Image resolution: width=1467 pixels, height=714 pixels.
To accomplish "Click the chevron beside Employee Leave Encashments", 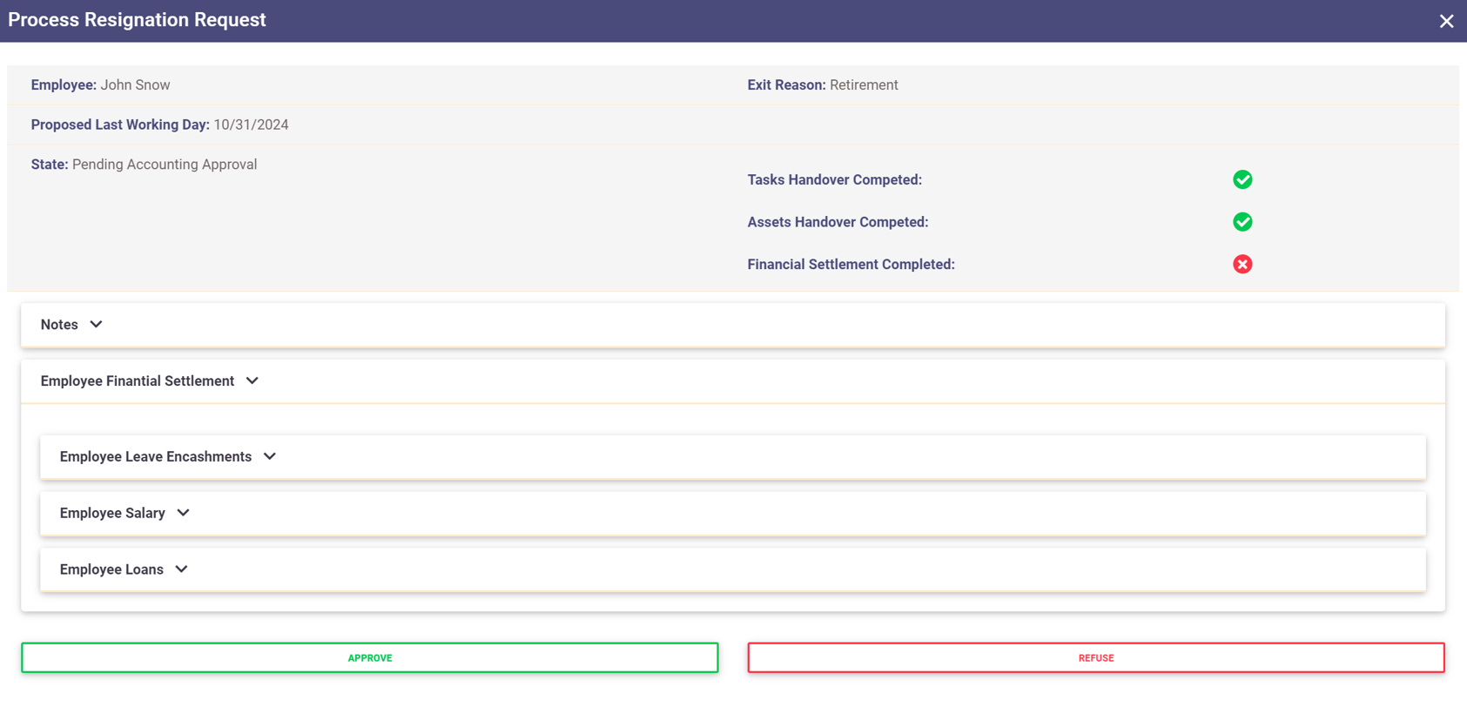I will point(270,456).
